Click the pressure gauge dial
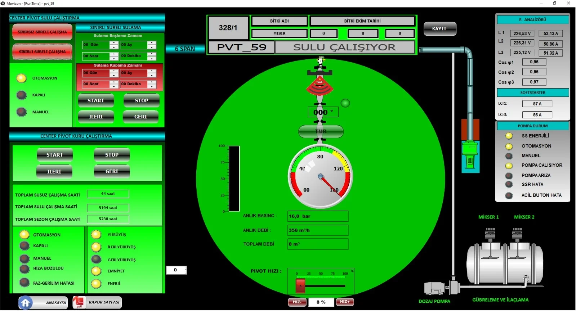This screenshot has height=311, width=576. click(320, 176)
